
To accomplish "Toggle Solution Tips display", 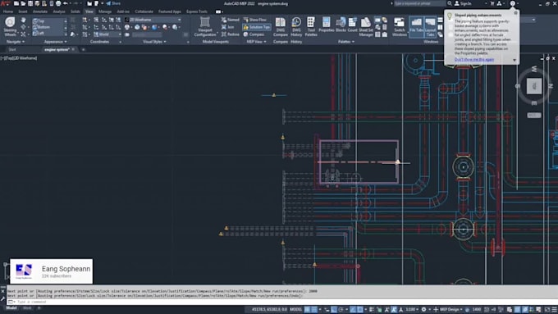I will point(257,27).
